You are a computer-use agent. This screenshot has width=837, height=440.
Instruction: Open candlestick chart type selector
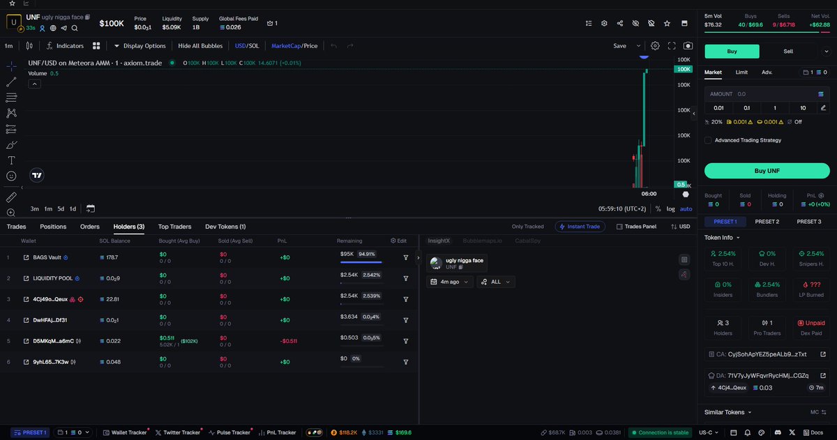(x=29, y=46)
